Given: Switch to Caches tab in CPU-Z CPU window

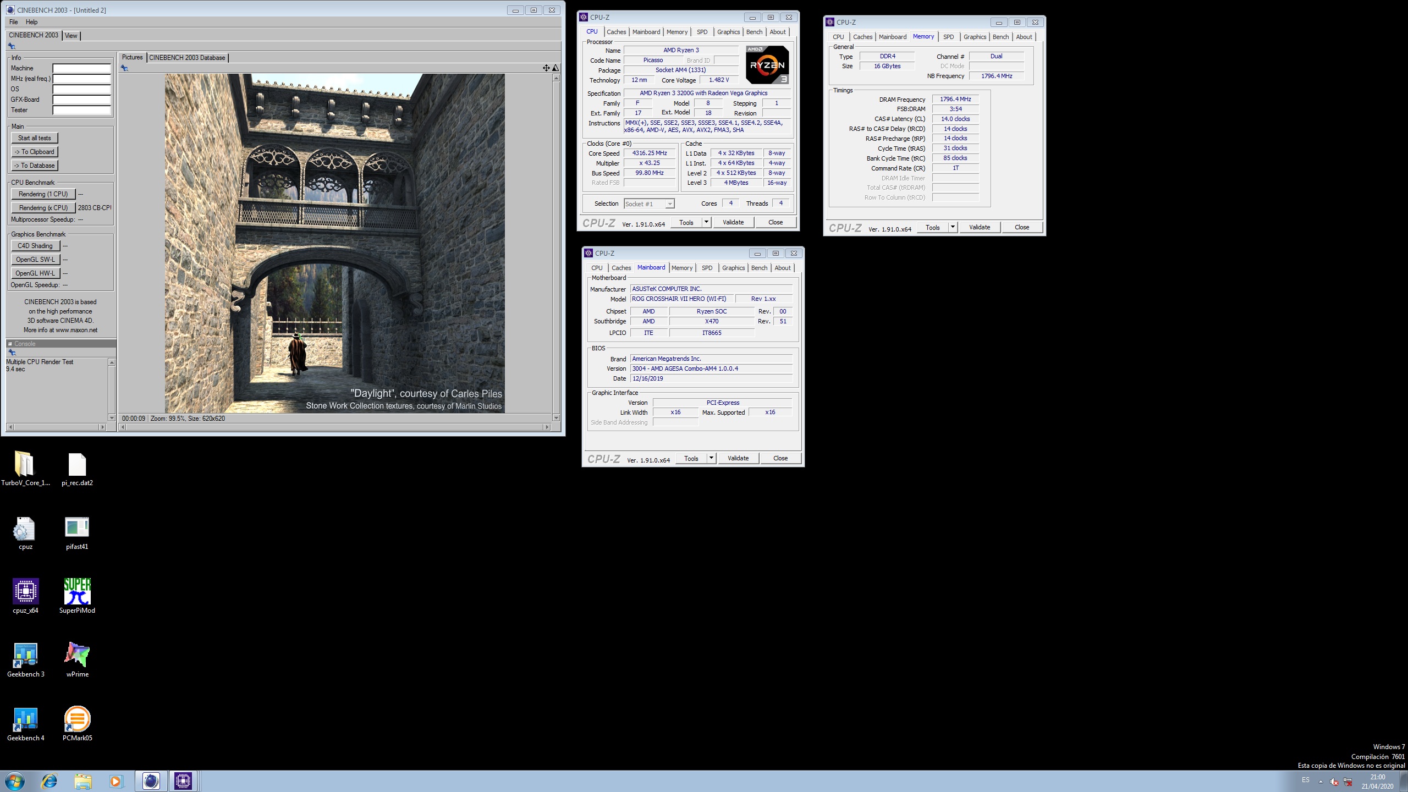Looking at the screenshot, I should point(617,32).
